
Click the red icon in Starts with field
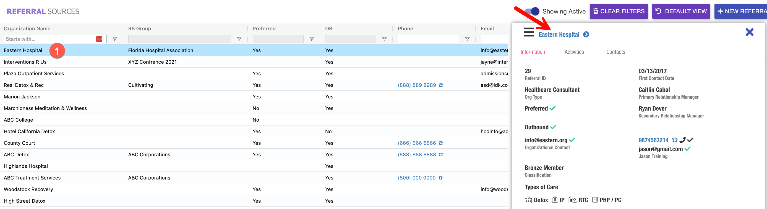click(x=99, y=39)
